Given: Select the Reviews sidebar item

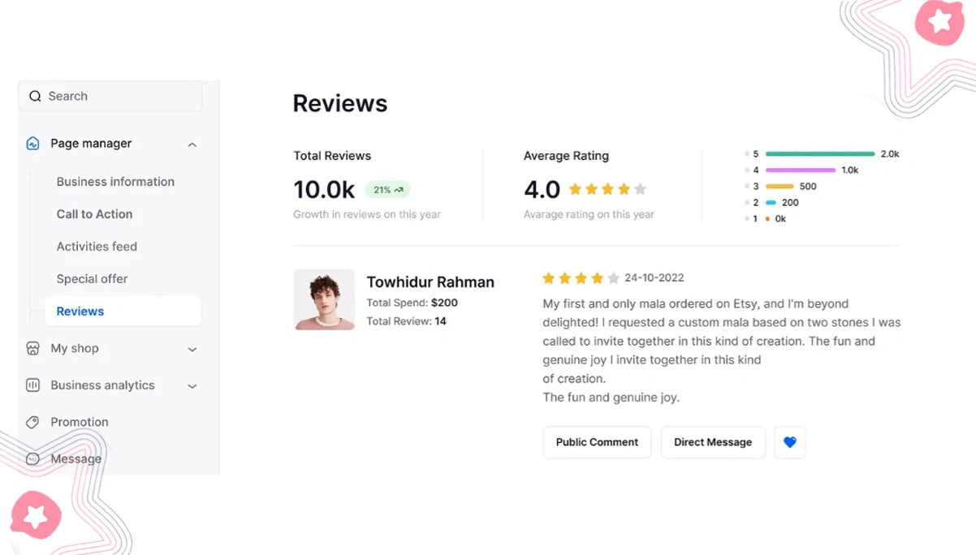Looking at the screenshot, I should point(123,312).
